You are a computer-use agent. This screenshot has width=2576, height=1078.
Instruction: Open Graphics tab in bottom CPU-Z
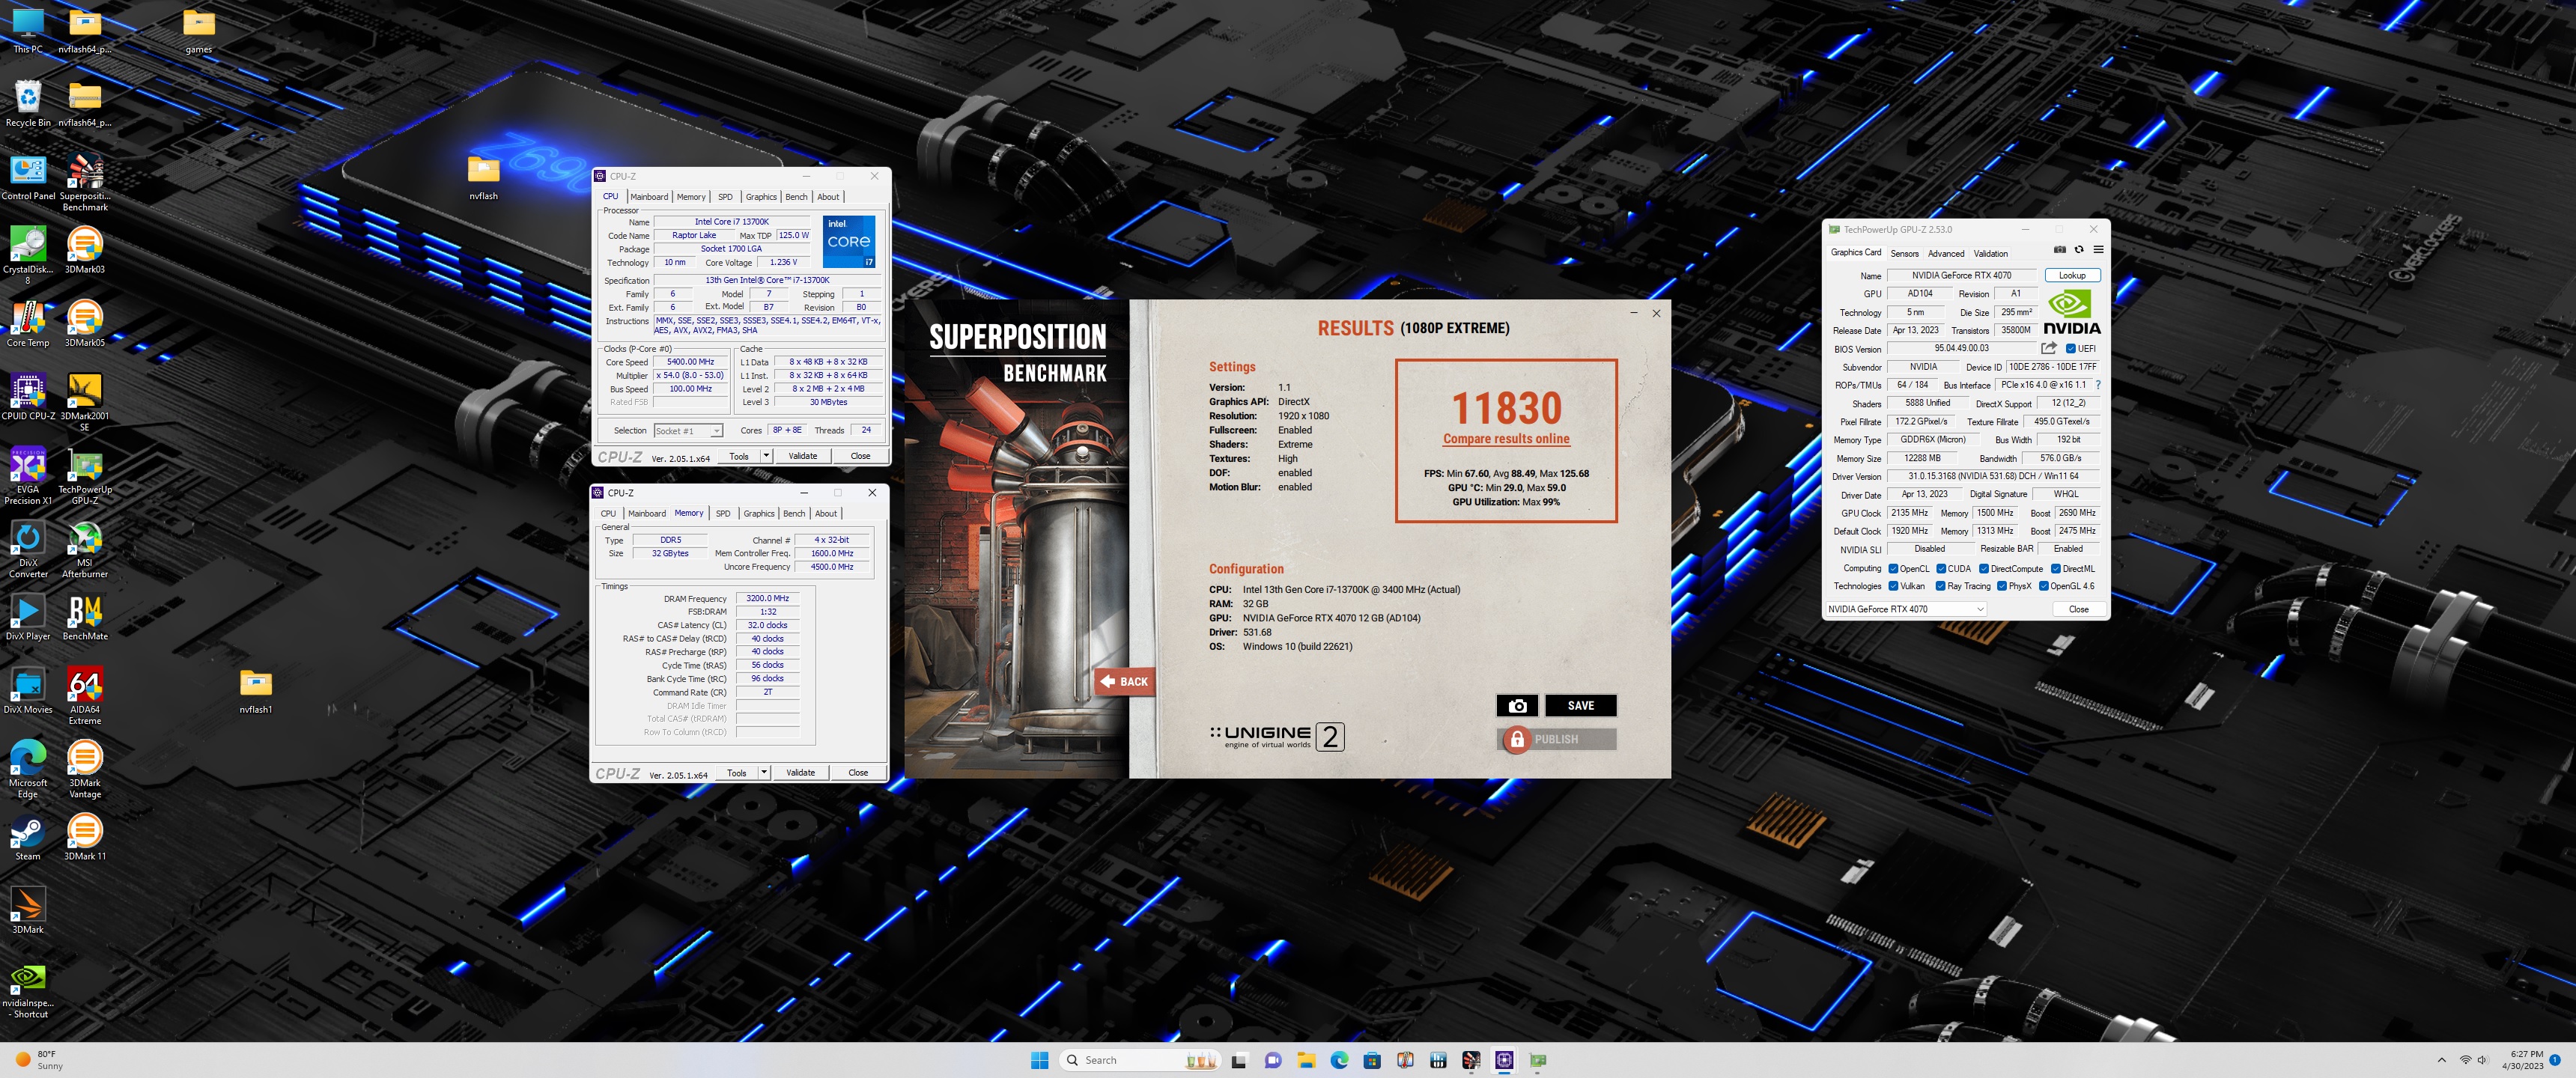tap(758, 514)
